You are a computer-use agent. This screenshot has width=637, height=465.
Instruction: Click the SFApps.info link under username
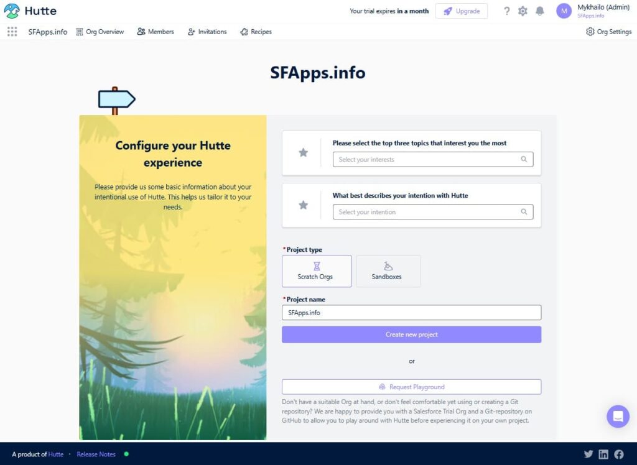591,16
